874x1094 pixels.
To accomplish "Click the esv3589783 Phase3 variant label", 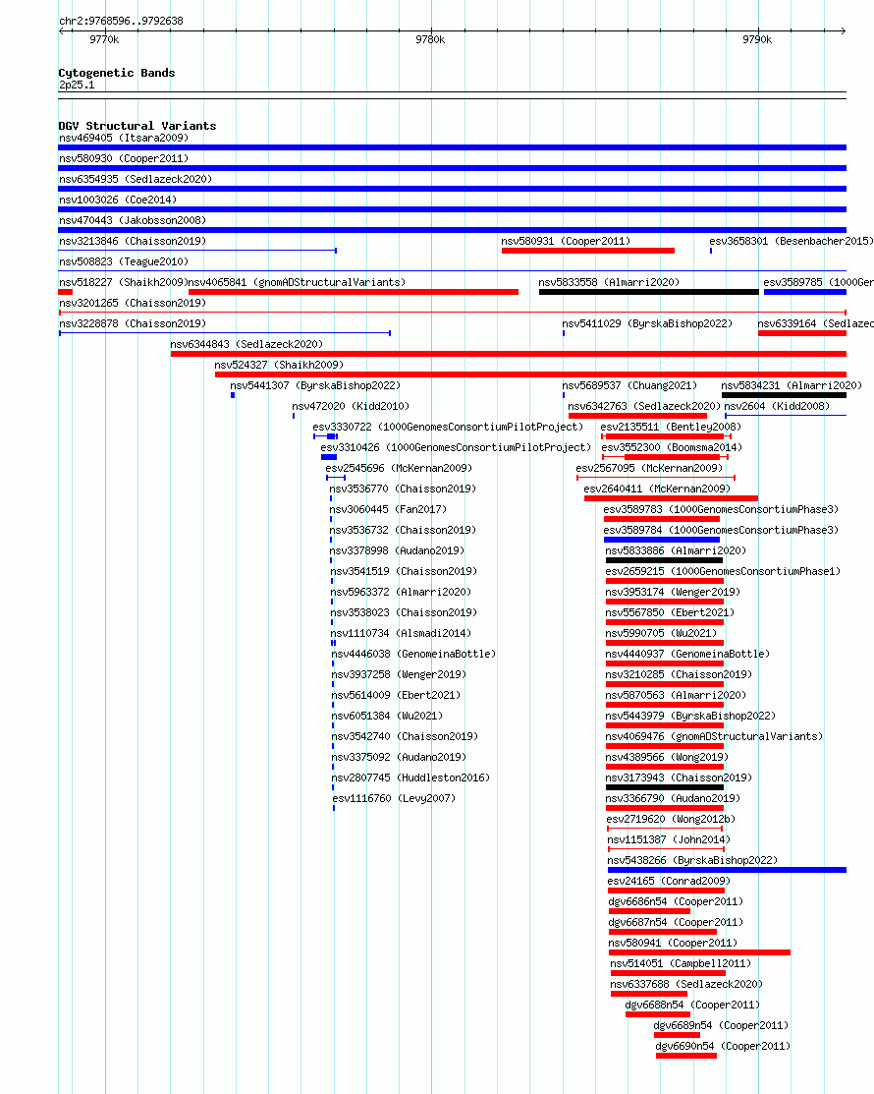I will coord(721,509).
